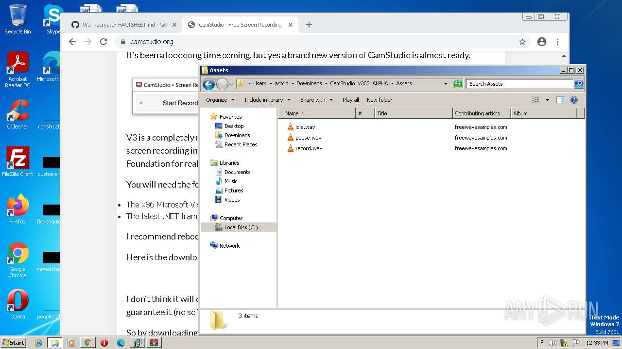Bookmark this page with the star
Viewport: 622px width, 349px height.
(522, 42)
